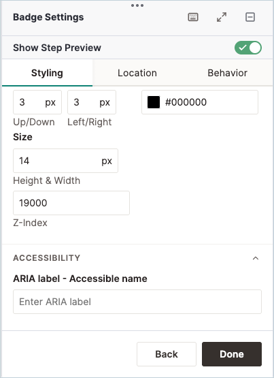The image size is (274, 378).
Task: Click the Badge Settings title
Action: (x=48, y=17)
